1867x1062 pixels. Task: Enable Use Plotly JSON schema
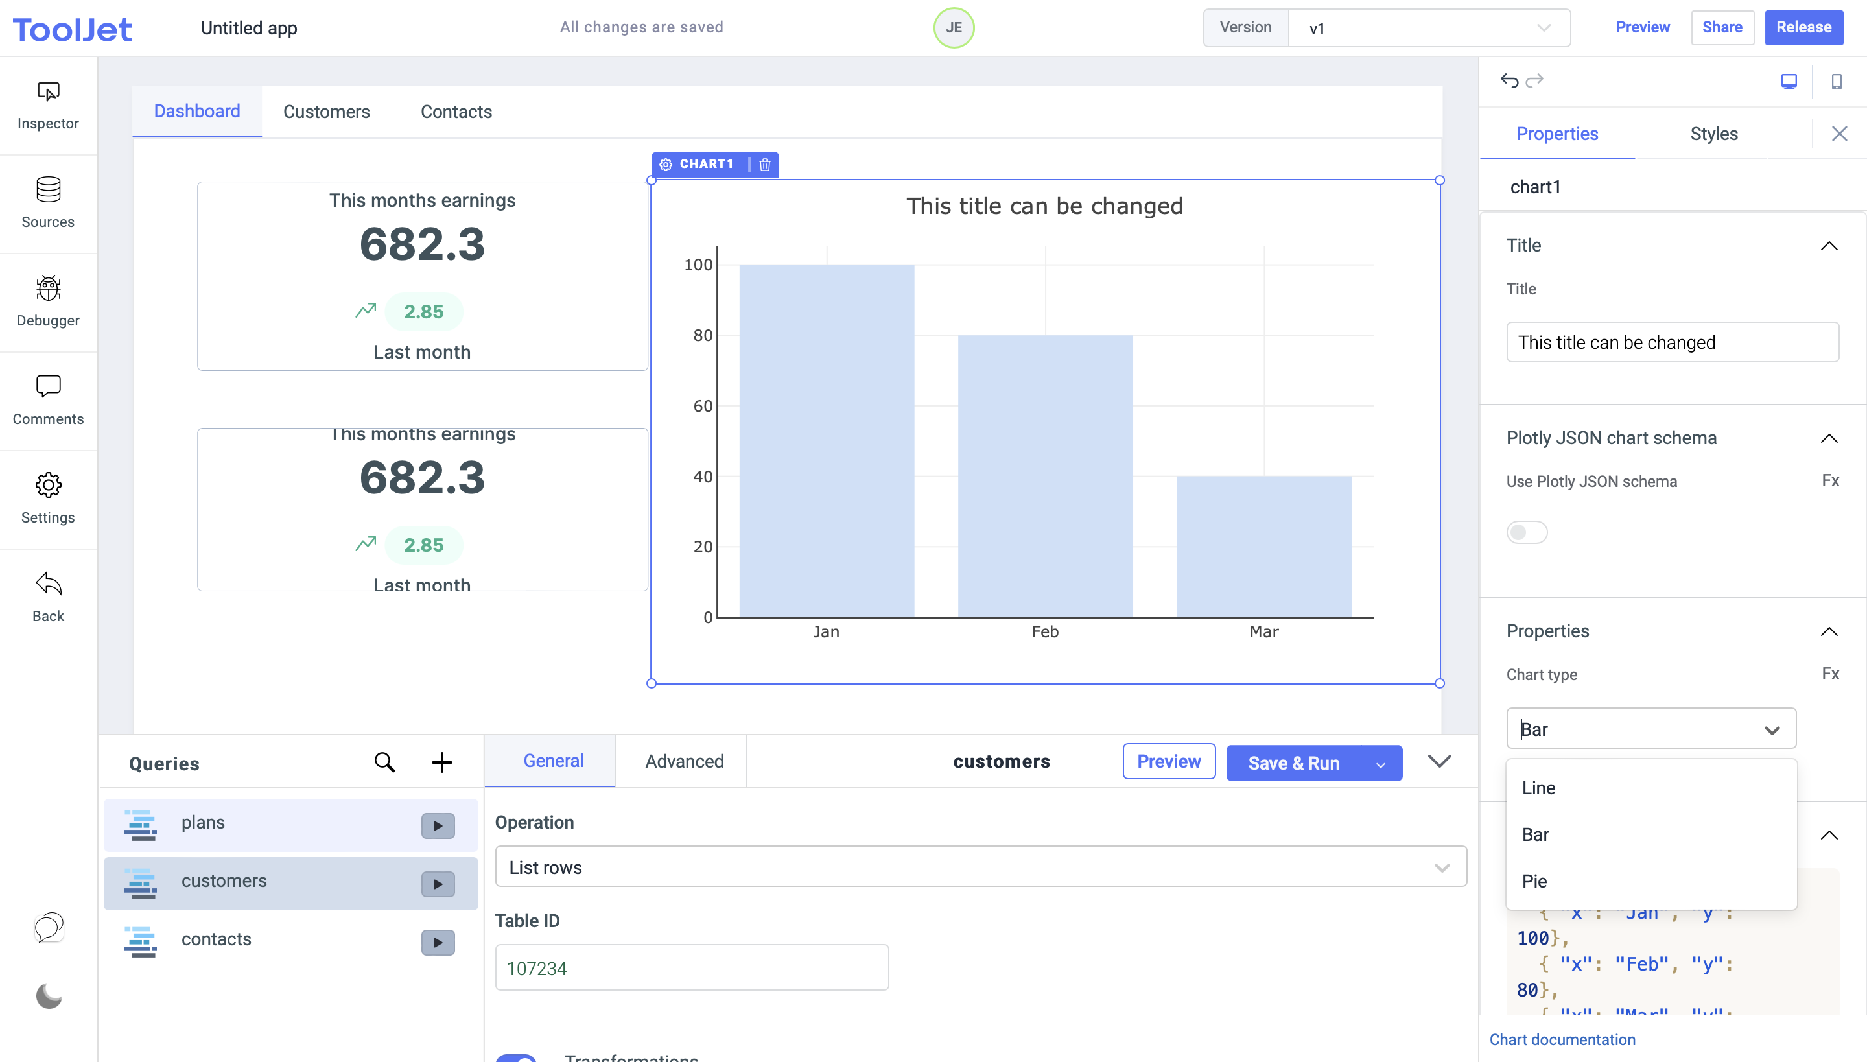coord(1527,532)
